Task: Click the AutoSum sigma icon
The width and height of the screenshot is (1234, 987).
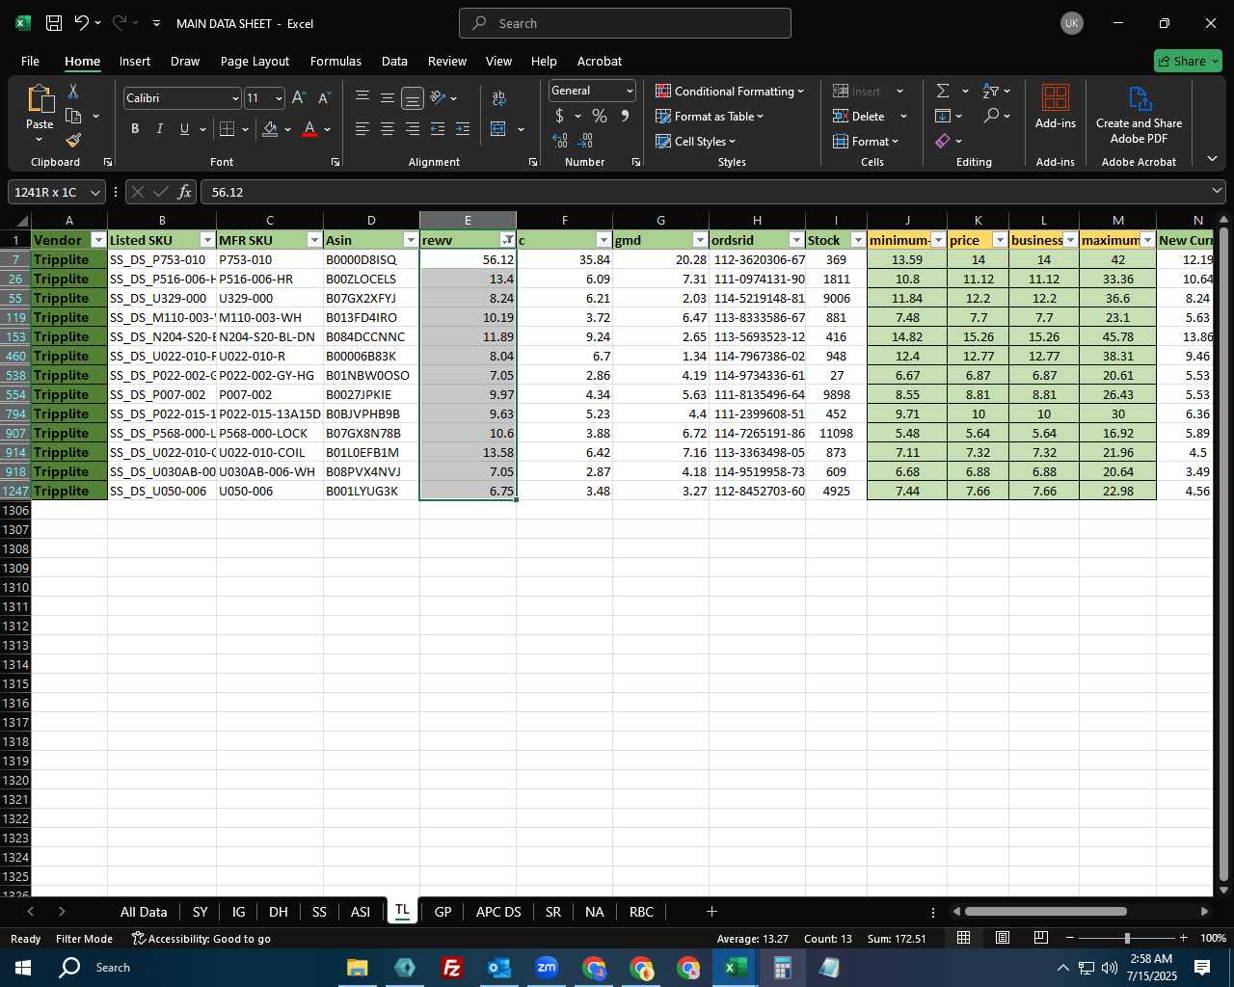Action: (x=943, y=91)
